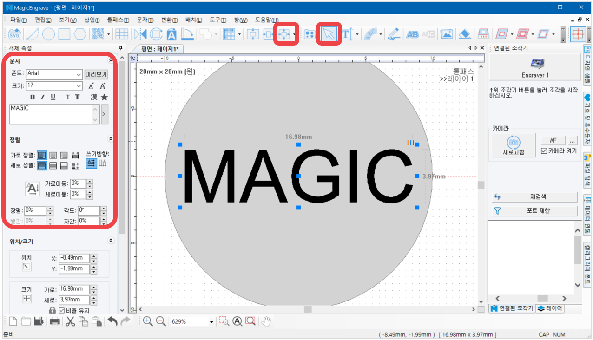
Task: Toggle the 비율 유지 checkbox
Action: 62,310
